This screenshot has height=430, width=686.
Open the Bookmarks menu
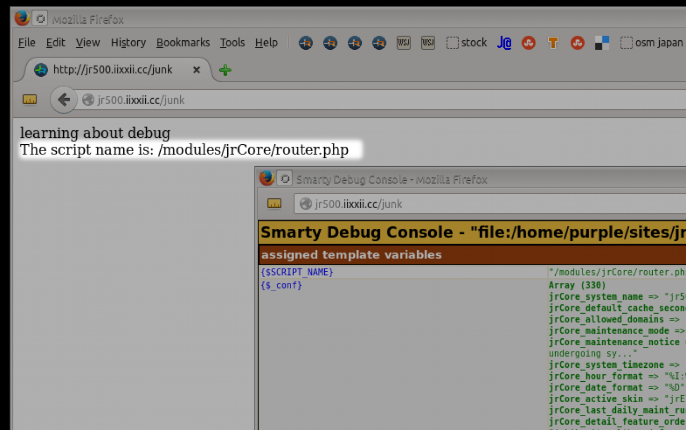pos(183,43)
